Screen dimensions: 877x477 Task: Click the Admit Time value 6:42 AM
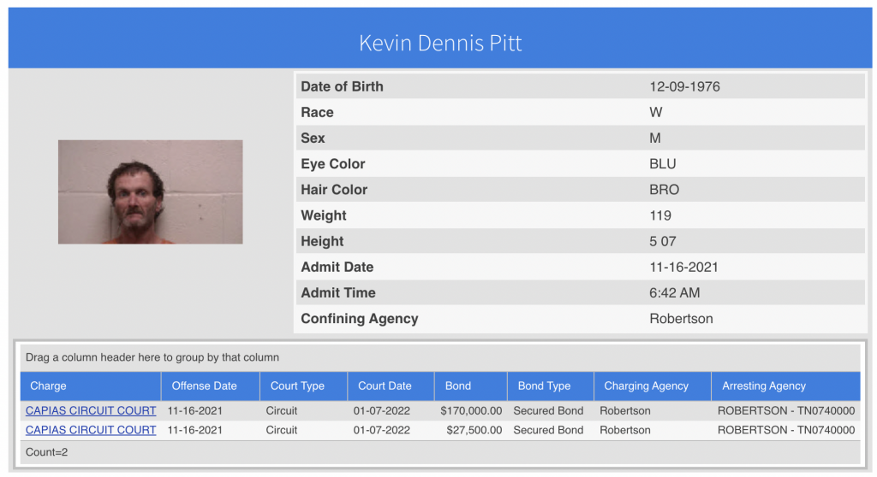(673, 292)
